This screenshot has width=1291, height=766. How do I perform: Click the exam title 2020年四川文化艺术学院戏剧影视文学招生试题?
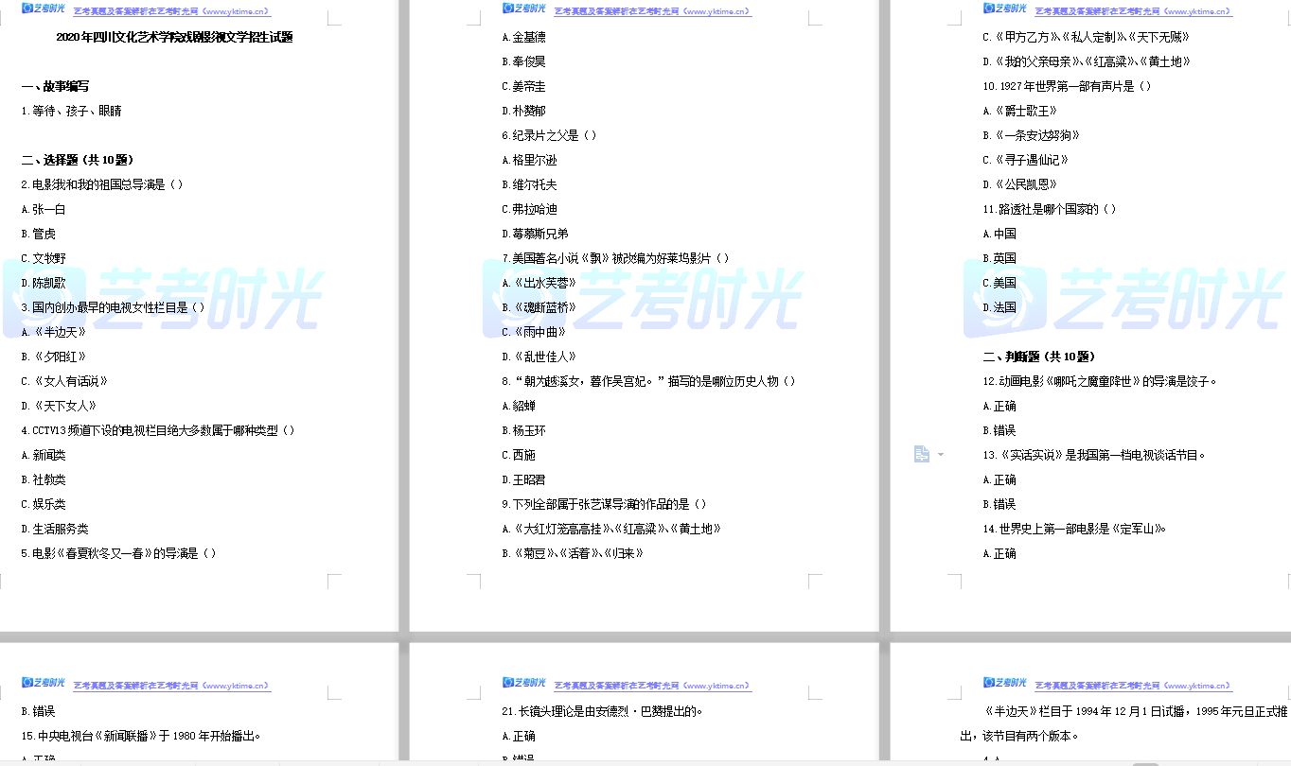pos(174,38)
